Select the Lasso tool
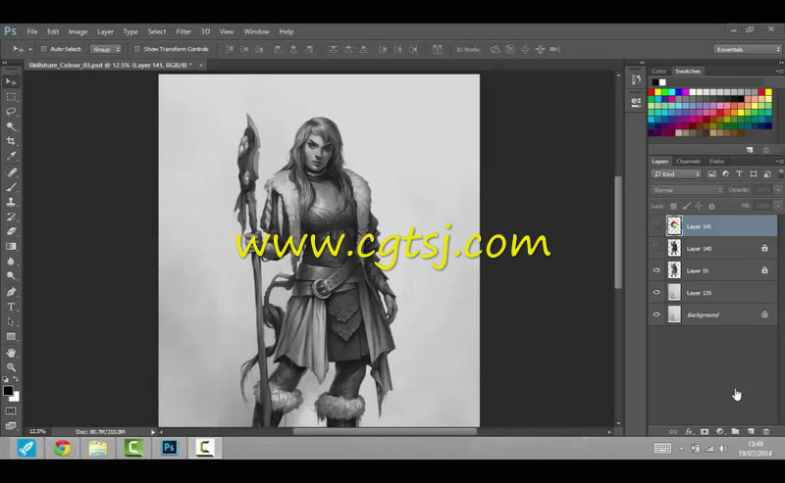 11,111
